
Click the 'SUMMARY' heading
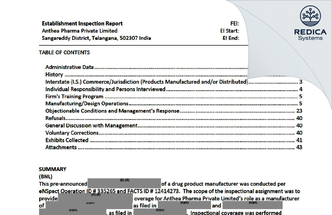[x=53, y=169]
